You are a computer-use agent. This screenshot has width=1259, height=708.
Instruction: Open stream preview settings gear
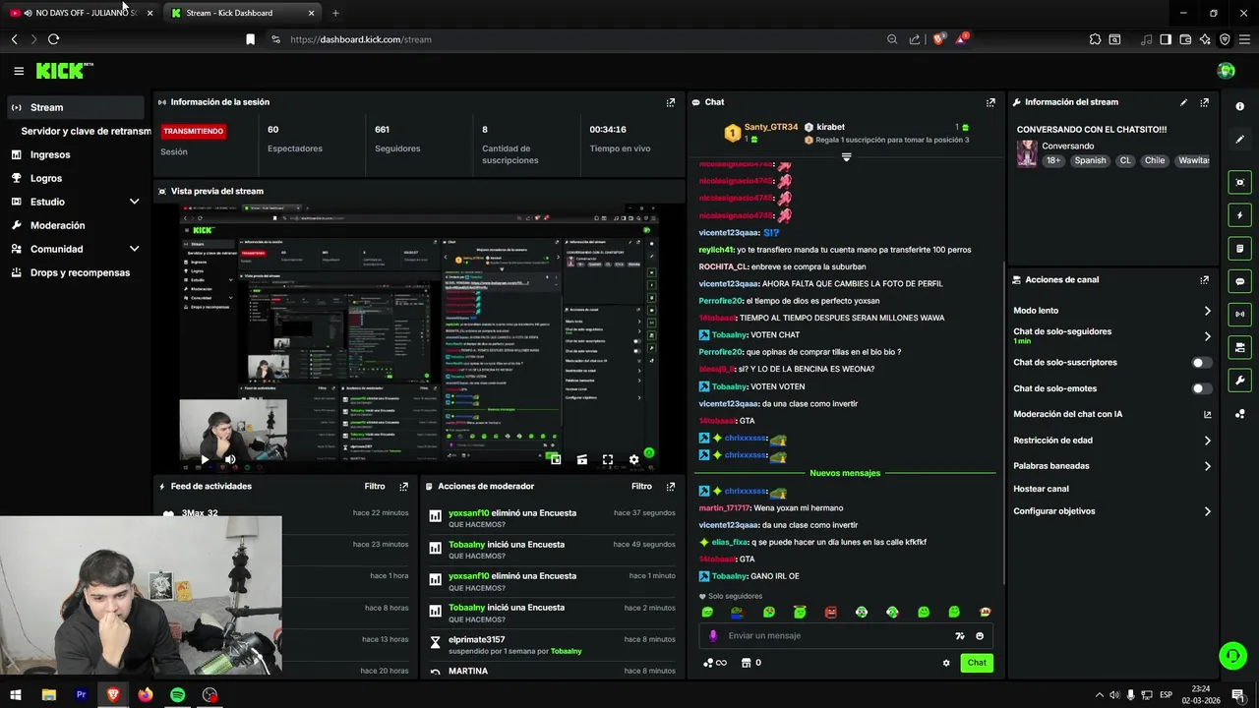(x=633, y=459)
